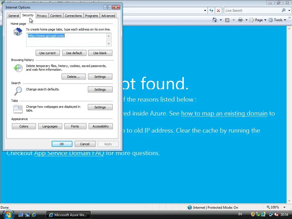Open the Accessibility button

click(x=101, y=126)
